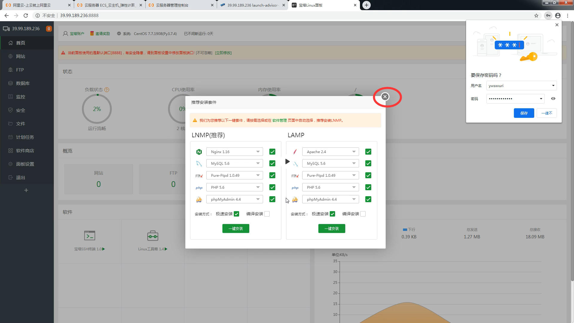Expand password dropdown in save popup
The width and height of the screenshot is (574, 323).
pos(541,99)
